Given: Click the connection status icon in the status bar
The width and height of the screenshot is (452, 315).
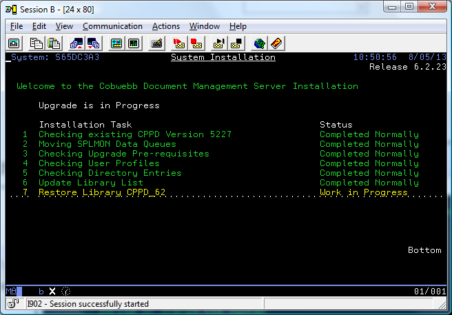Looking at the screenshot, I should (x=13, y=303).
